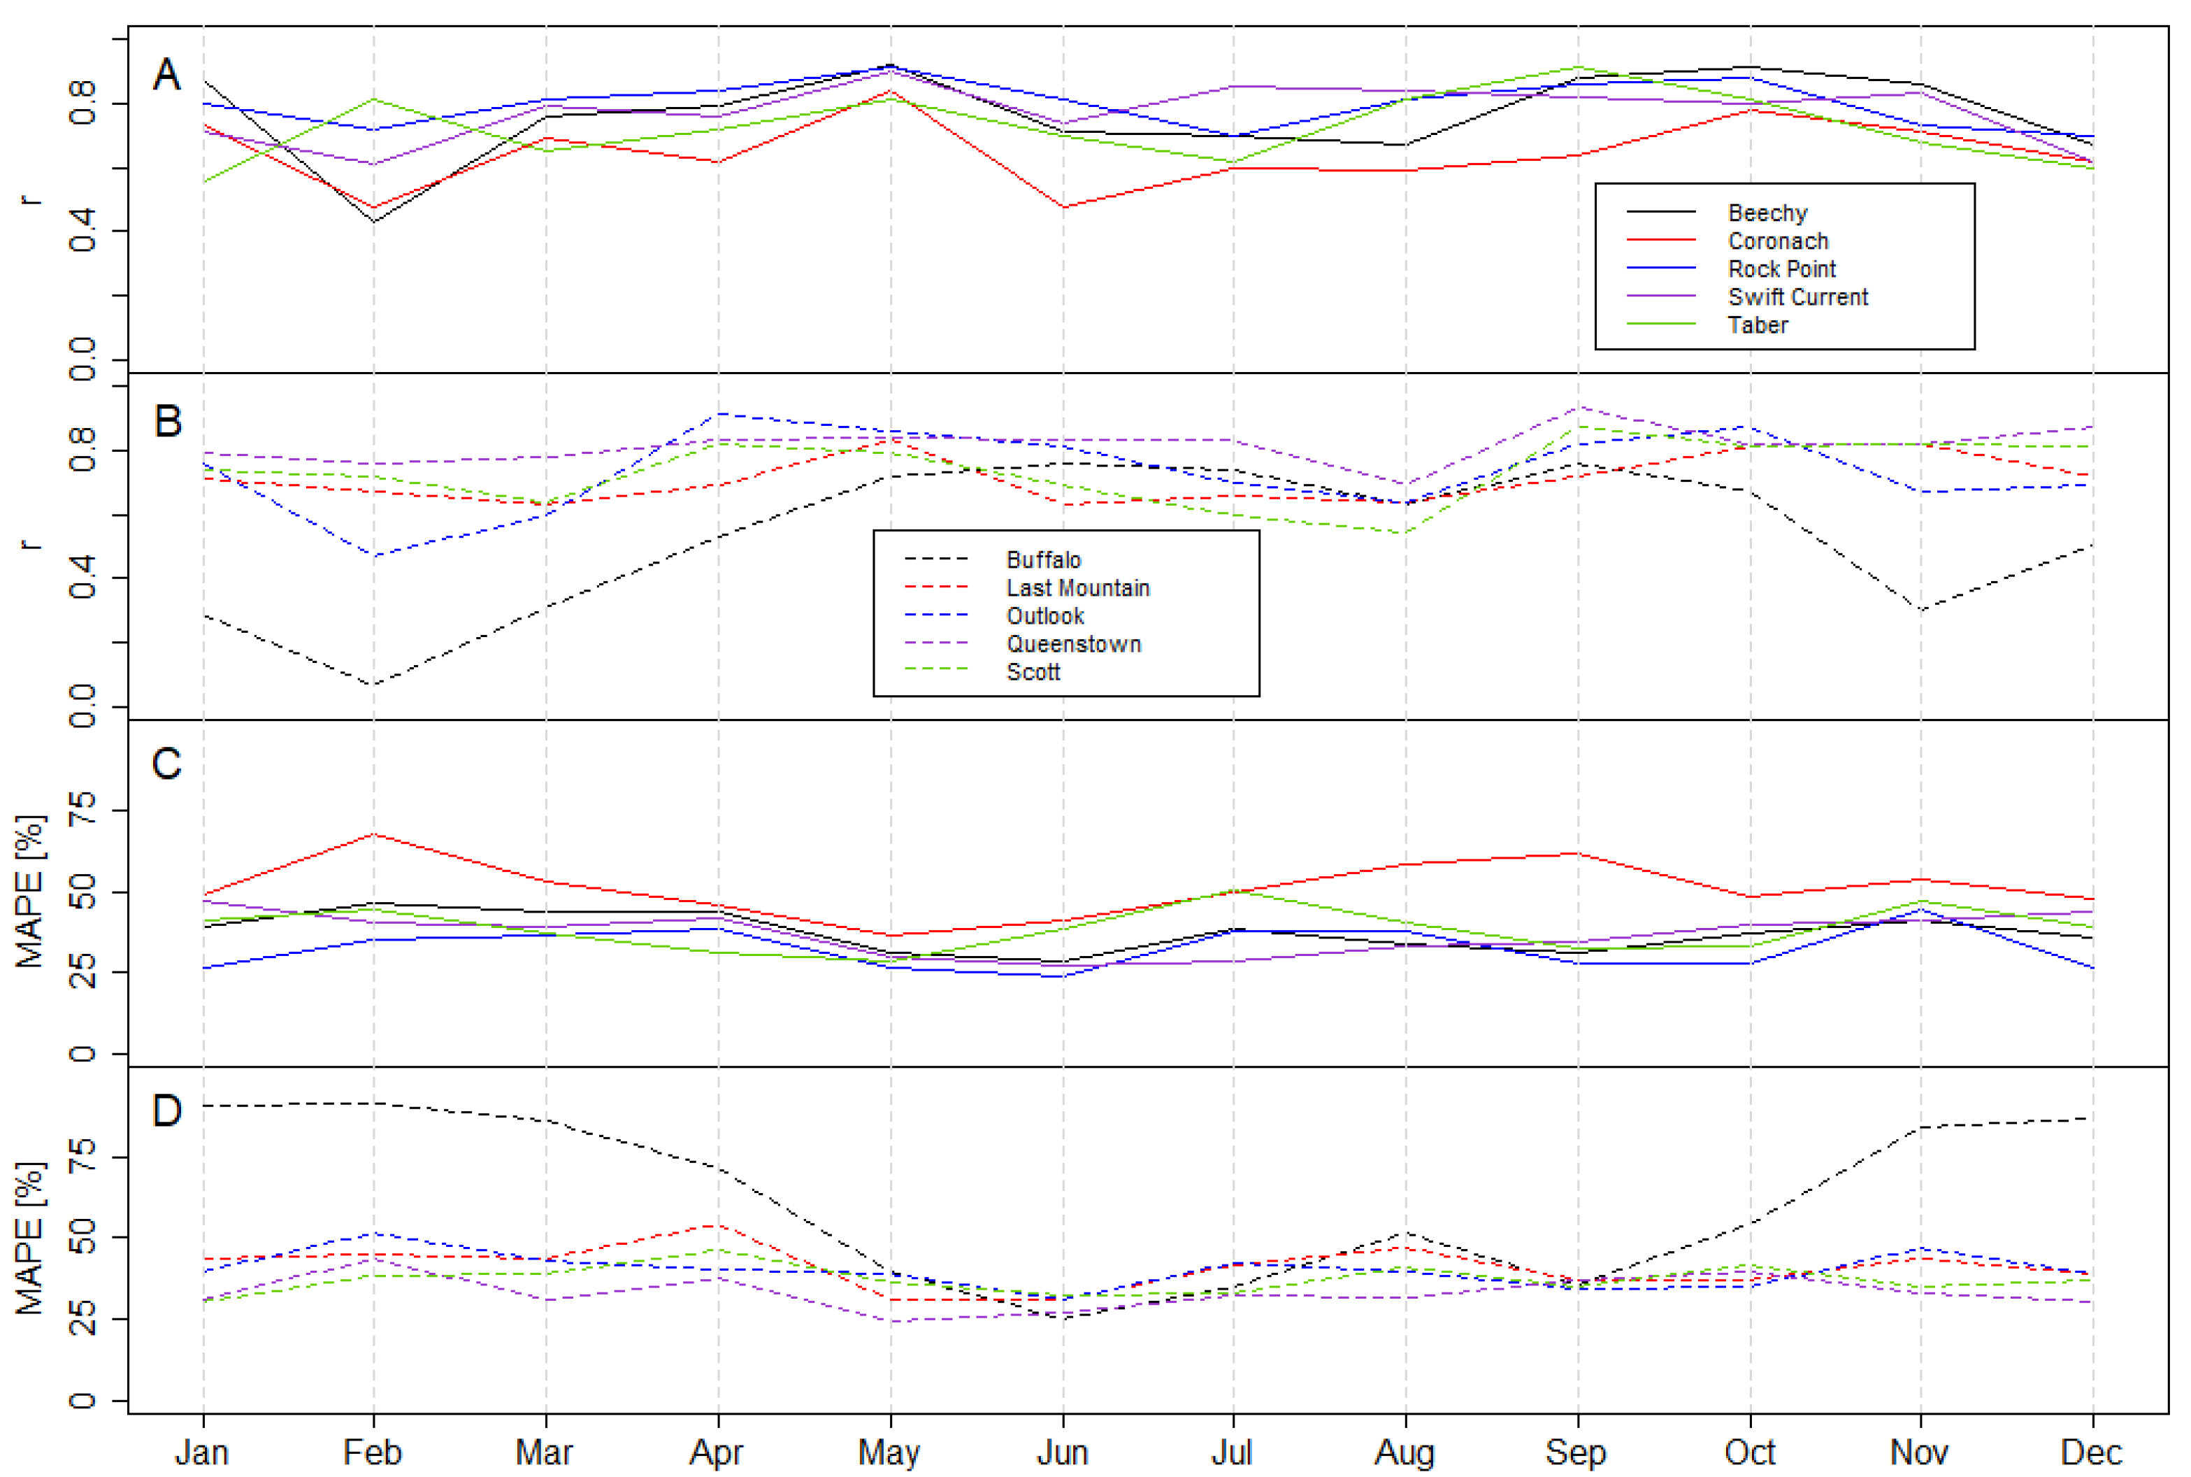Click the Sep x-axis label
Screen dimensions: 2191x1477
tap(1576, 1452)
